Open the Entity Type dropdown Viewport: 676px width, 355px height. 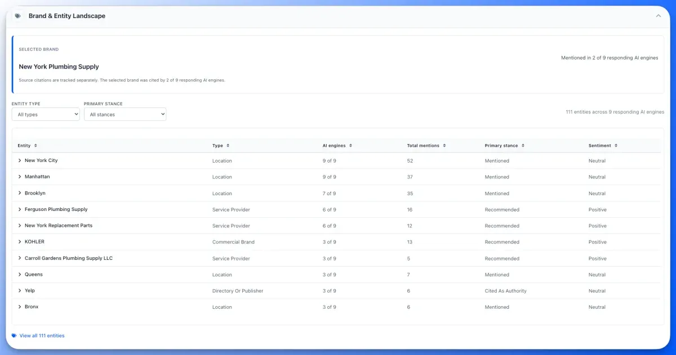pos(46,114)
